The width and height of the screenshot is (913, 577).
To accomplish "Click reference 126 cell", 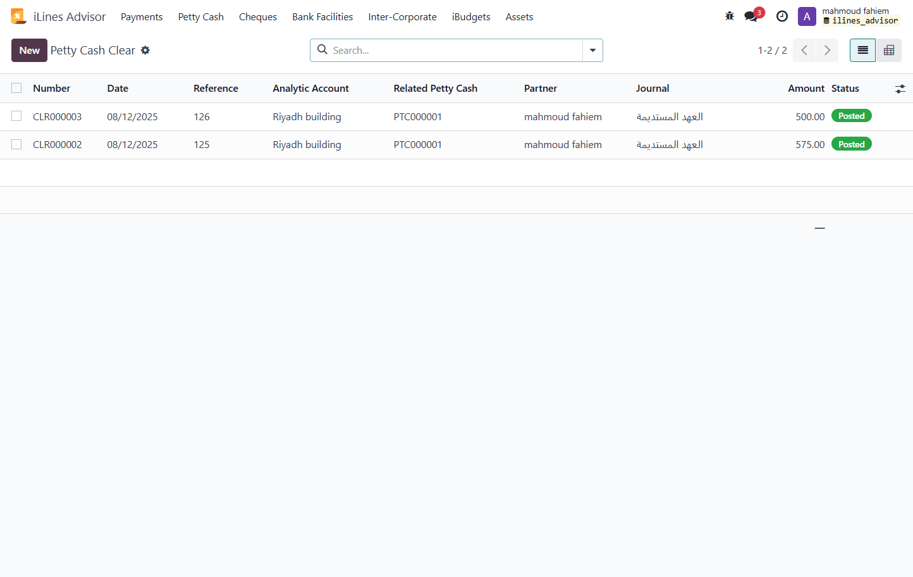I will tap(202, 116).
